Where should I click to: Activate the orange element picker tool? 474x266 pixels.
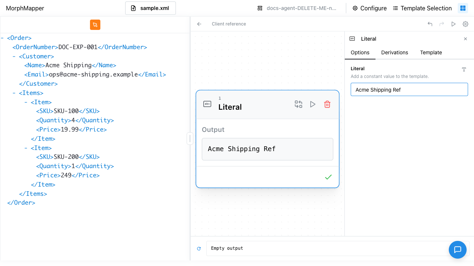click(95, 25)
